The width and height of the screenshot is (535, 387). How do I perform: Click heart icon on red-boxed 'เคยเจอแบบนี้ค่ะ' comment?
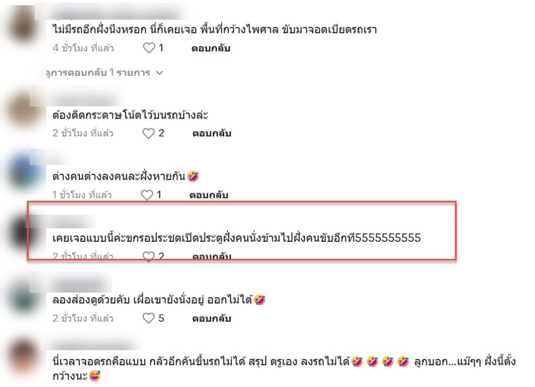tap(148, 256)
